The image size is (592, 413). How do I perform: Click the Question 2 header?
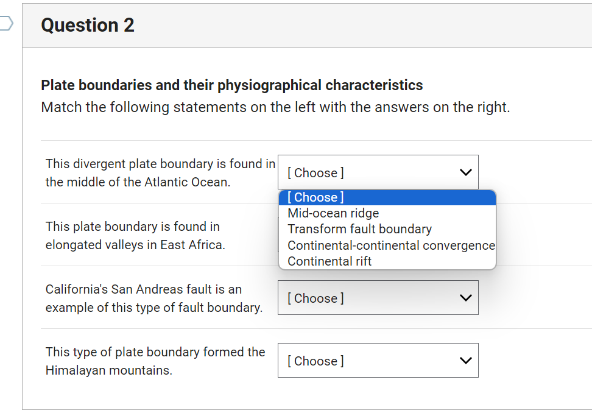(87, 26)
